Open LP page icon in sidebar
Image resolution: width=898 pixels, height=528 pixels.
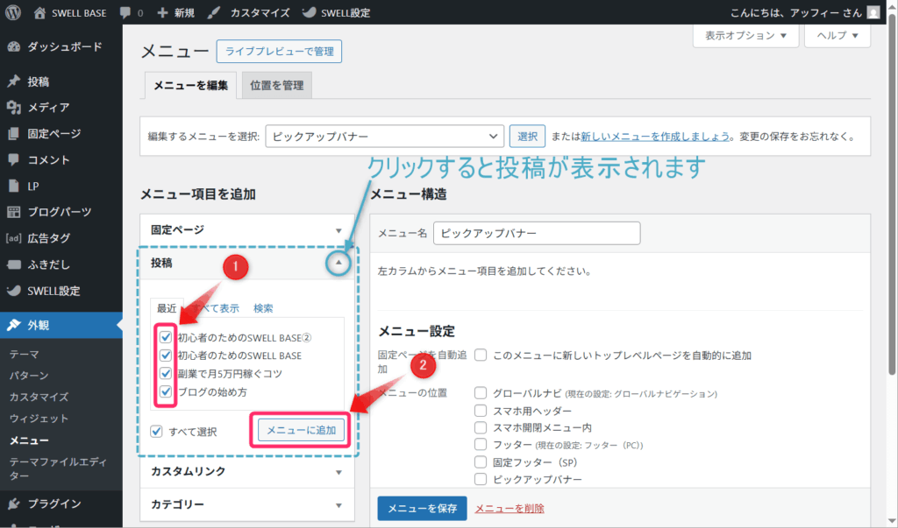(14, 186)
